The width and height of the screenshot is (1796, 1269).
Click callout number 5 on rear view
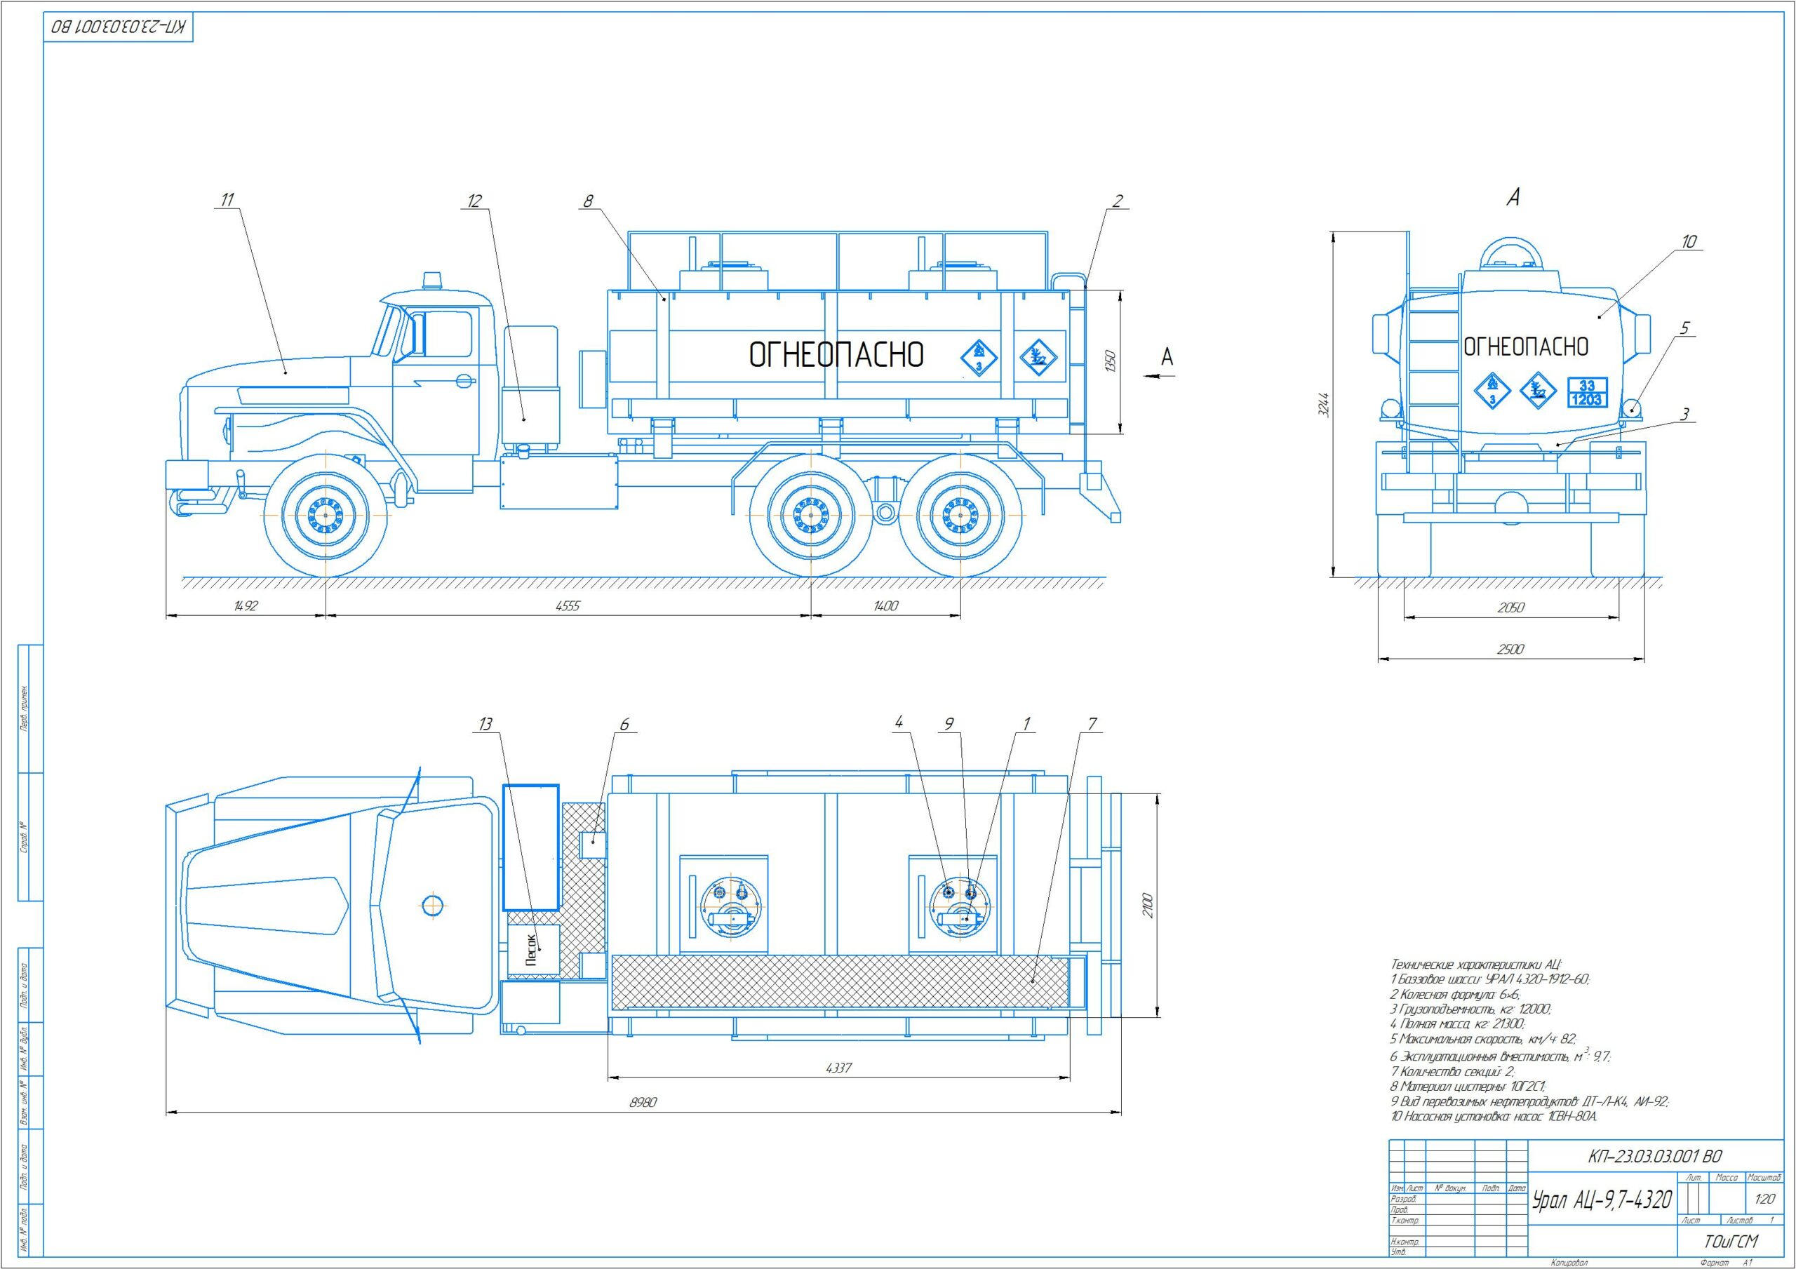(x=1685, y=328)
